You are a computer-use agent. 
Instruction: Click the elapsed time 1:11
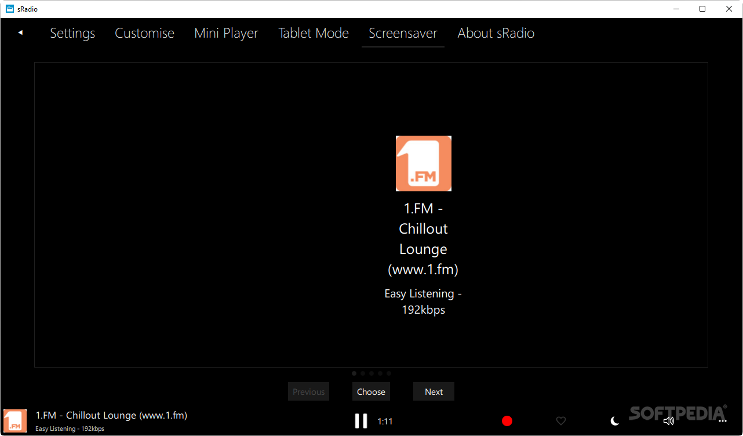(385, 422)
